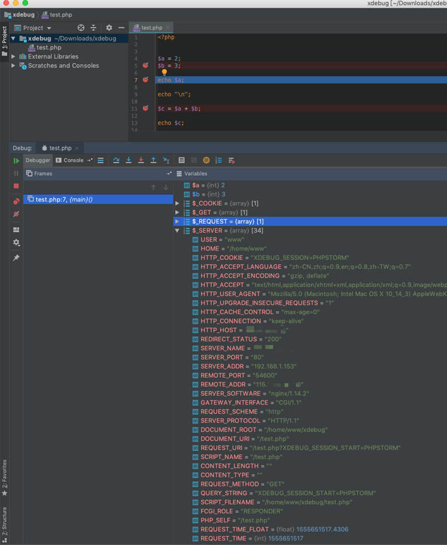447x545 pixels.
Task: Close the test.php debug session tab
Action: click(x=77, y=149)
